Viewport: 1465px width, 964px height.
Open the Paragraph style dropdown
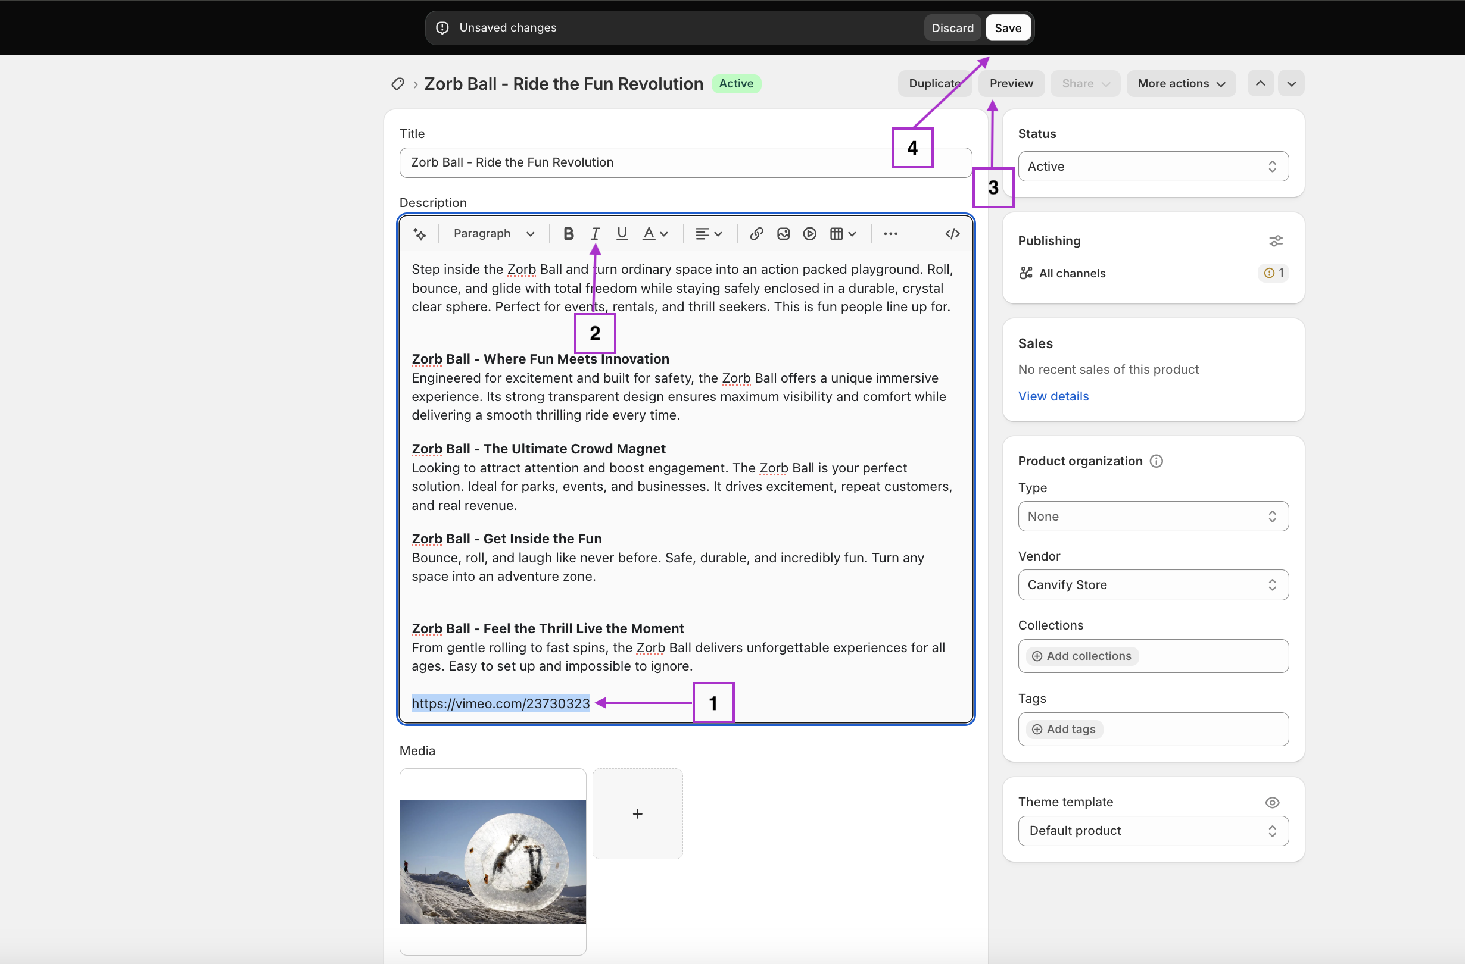493,234
